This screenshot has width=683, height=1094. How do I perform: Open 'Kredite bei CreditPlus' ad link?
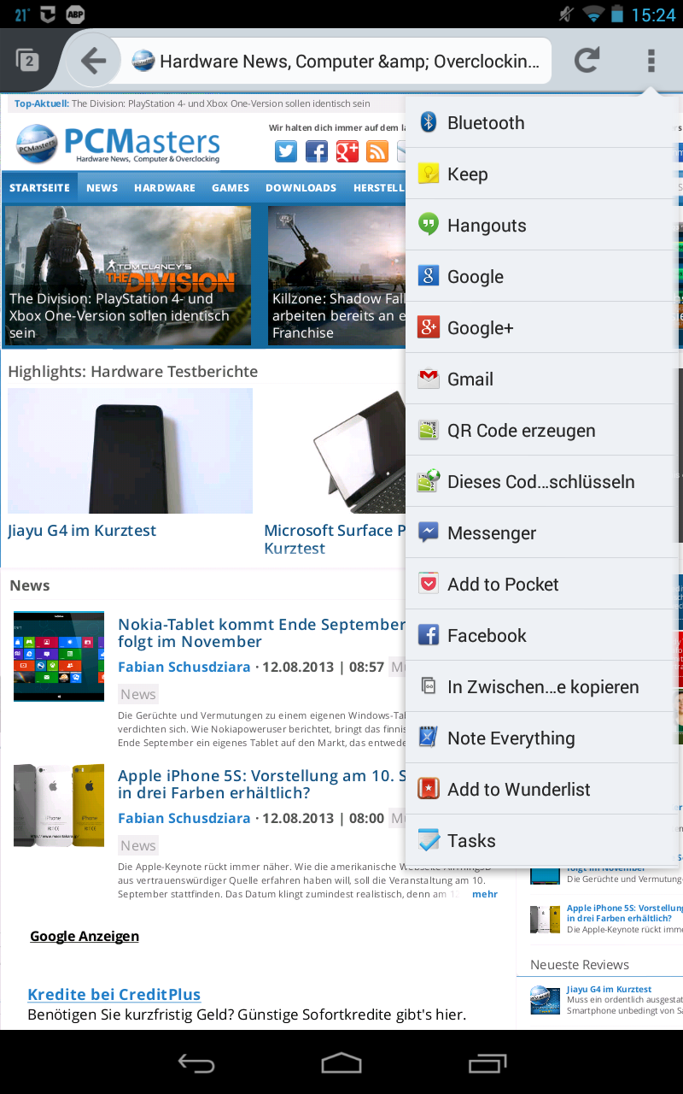pyautogui.click(x=114, y=994)
